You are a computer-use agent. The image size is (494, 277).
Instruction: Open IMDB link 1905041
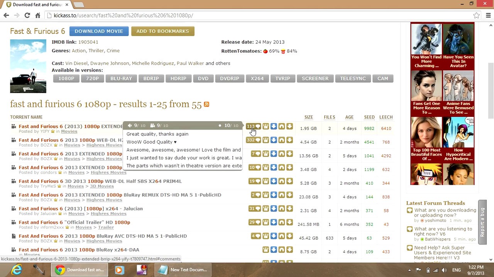88,42
